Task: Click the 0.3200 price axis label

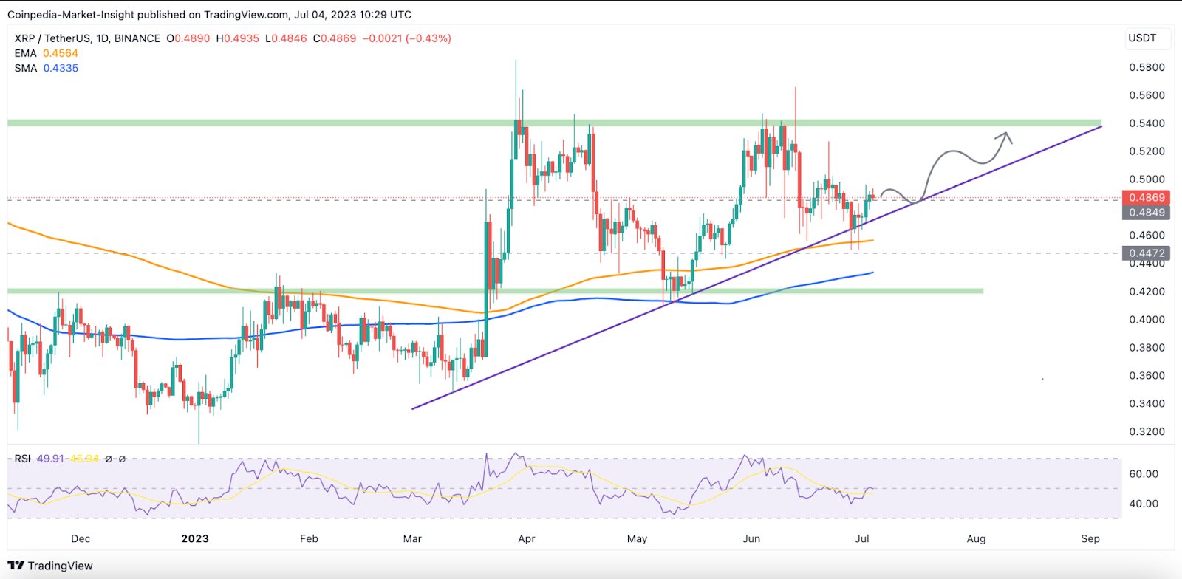Action: click(x=1147, y=432)
